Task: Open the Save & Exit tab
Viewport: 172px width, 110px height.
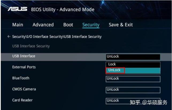Action: coord(121,25)
